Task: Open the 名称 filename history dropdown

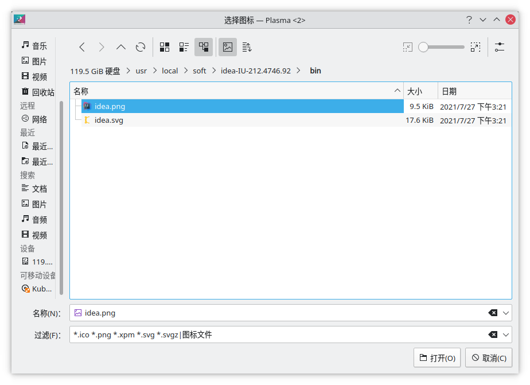Action: pos(506,313)
